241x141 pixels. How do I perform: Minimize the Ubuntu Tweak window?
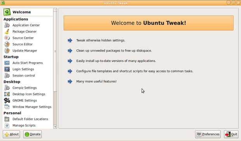coord(229,3)
